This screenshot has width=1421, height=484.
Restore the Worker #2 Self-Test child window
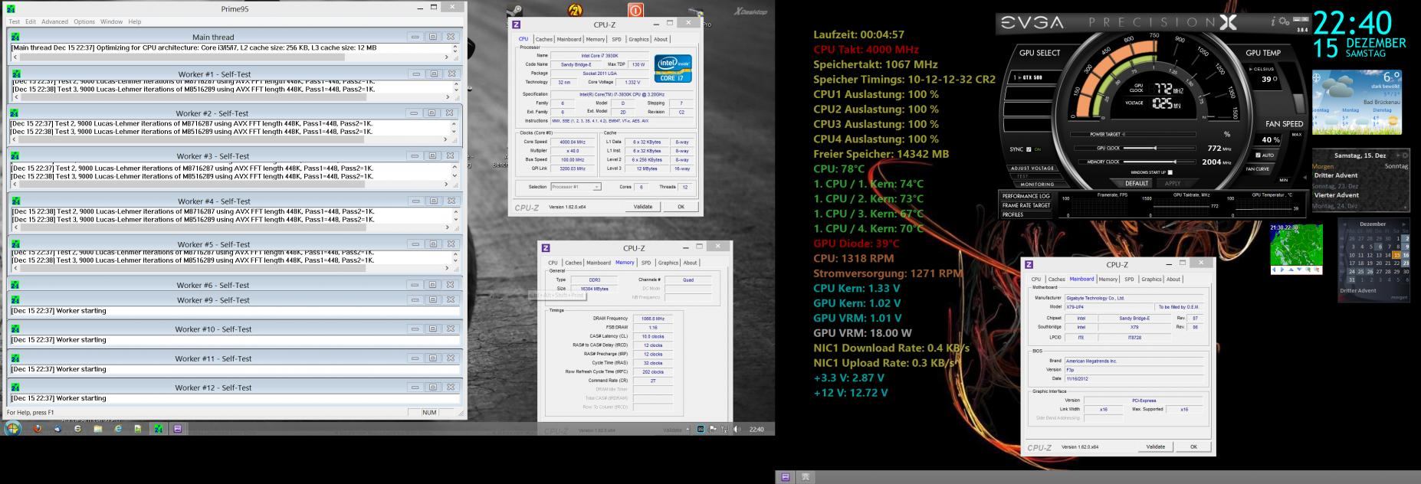(432, 113)
